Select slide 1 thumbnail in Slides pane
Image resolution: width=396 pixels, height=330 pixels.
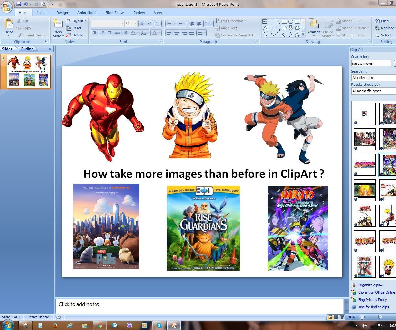29,71
